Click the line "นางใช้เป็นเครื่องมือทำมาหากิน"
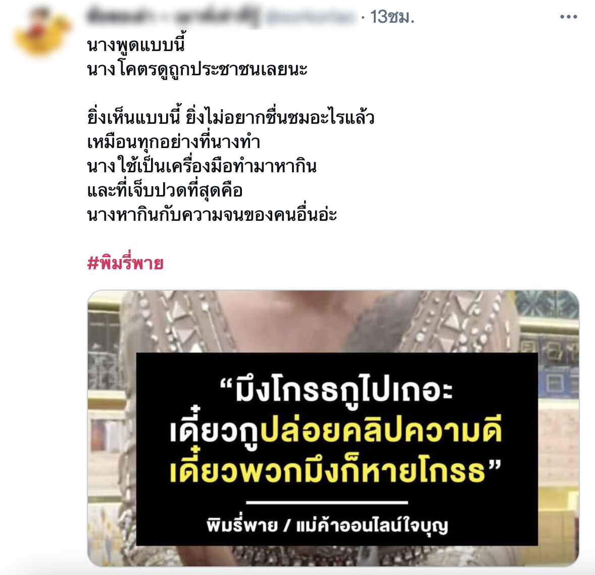 [202, 166]
